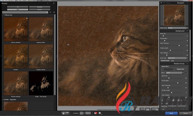
Task: Click the Navigator preview thumbnail
Action: click(x=174, y=15)
